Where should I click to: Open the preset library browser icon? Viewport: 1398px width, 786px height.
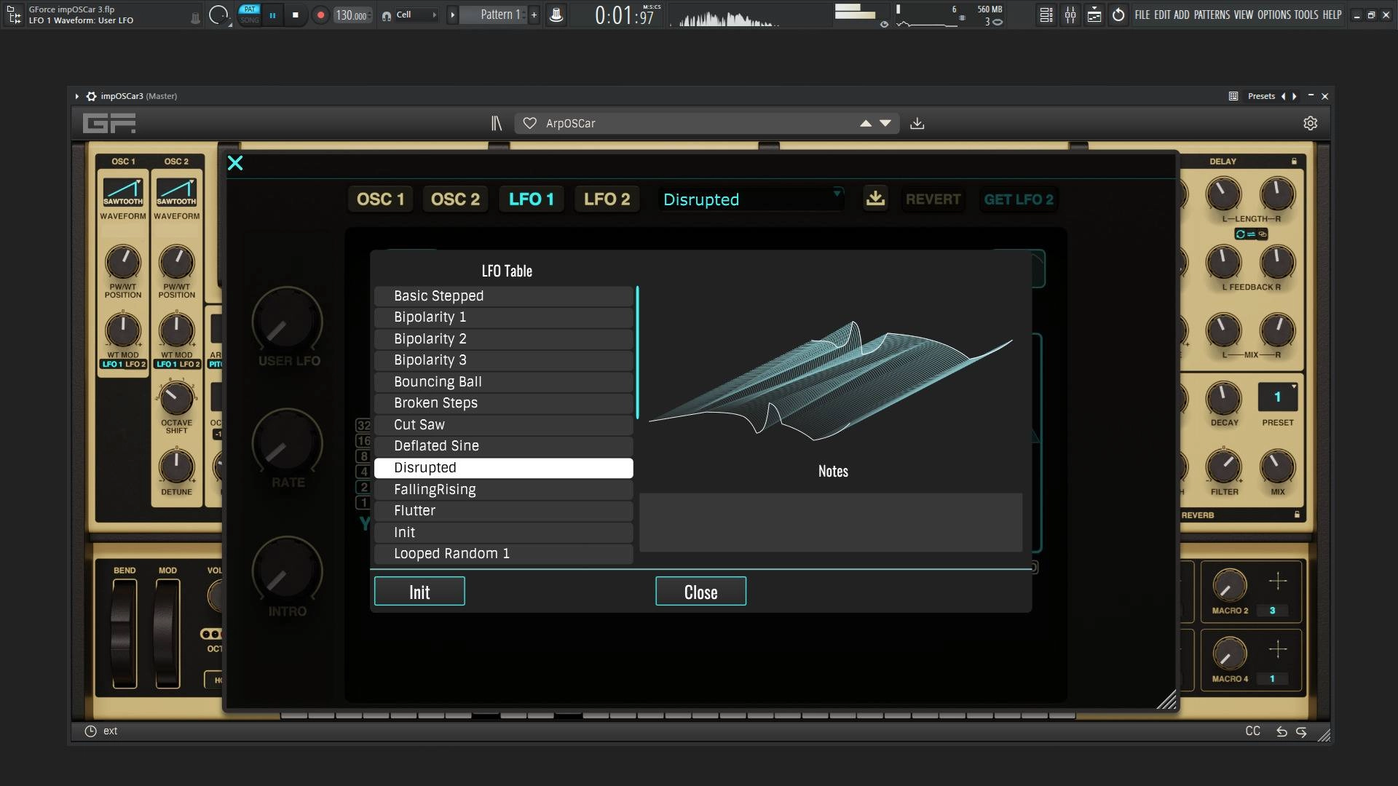[497, 124]
